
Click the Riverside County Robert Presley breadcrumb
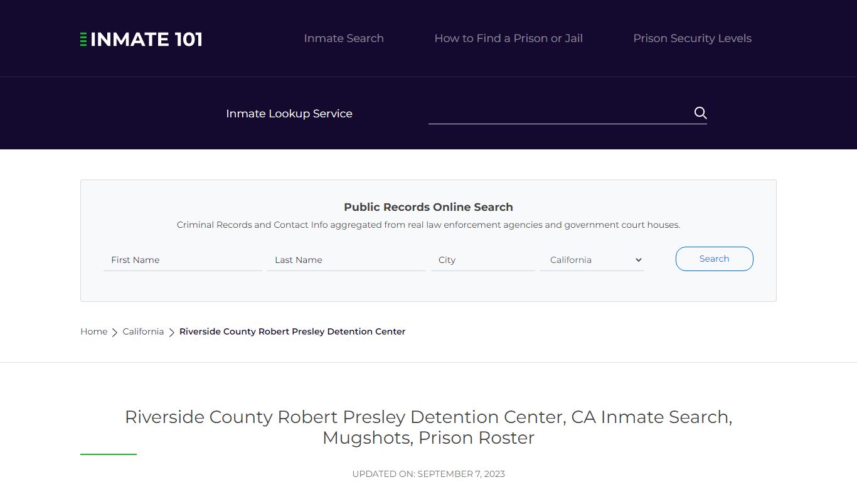click(x=292, y=331)
